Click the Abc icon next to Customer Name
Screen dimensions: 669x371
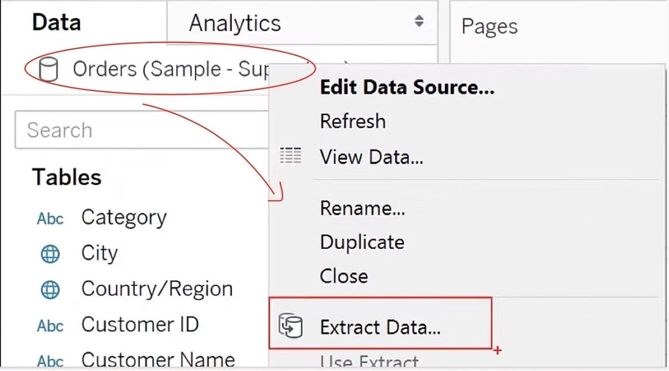[50, 361]
